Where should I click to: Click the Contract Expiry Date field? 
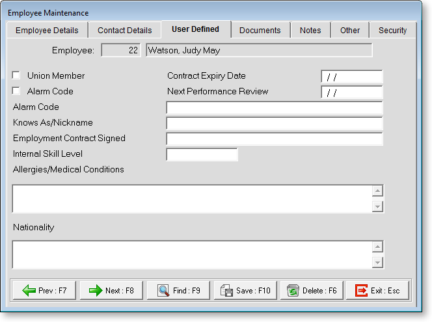click(x=351, y=77)
